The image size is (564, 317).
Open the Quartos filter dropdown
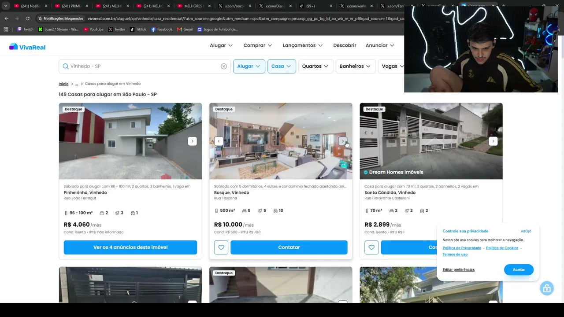click(x=315, y=66)
